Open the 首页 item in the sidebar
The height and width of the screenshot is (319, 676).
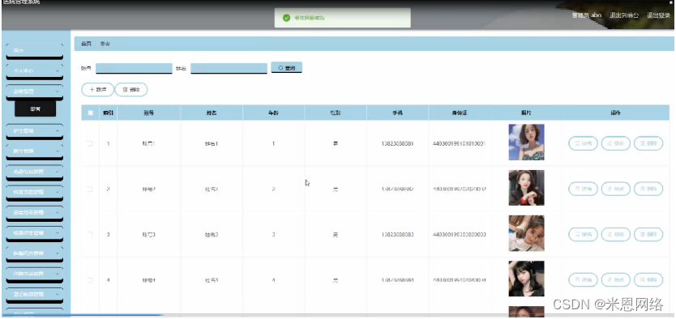(35, 50)
